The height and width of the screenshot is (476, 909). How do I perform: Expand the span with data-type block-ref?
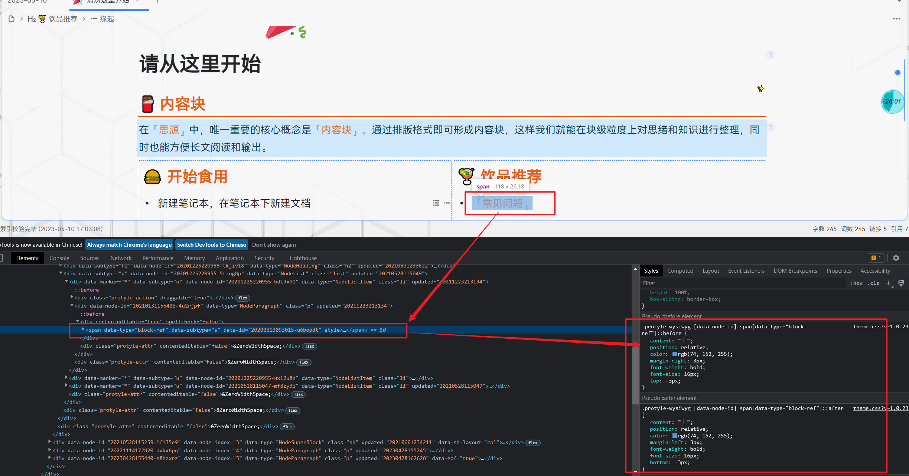[83, 329]
